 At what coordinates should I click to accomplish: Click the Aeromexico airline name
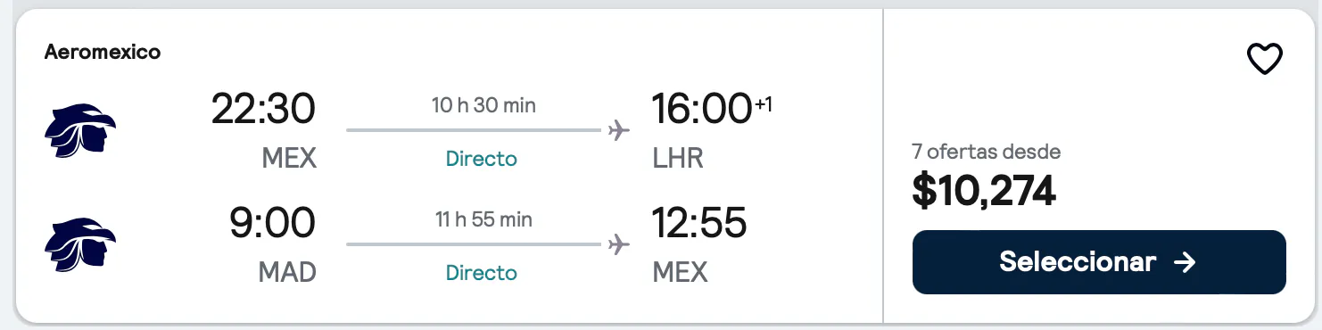click(103, 53)
